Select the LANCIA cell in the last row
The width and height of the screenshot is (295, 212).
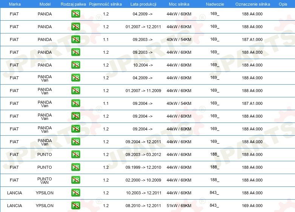click(14, 206)
